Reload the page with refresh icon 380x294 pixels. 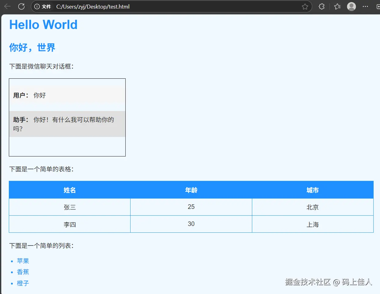tap(21, 6)
